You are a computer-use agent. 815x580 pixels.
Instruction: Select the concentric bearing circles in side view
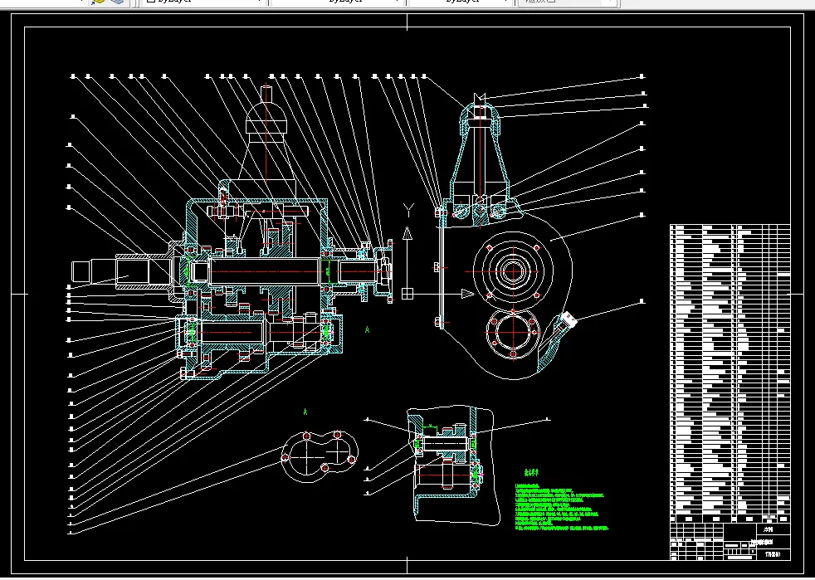[513, 271]
